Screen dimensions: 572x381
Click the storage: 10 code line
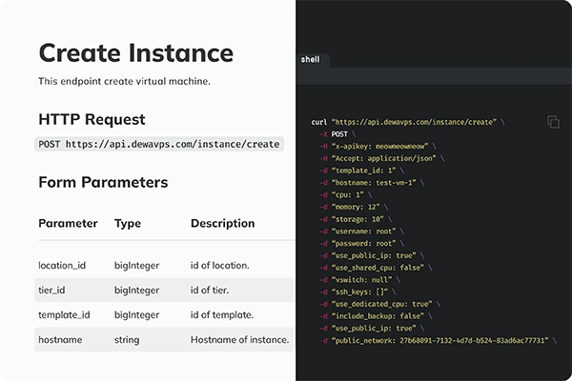tap(356, 219)
